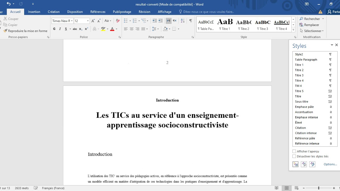Close the Styles pane
The height and width of the screenshot is (191, 340).
point(337,45)
